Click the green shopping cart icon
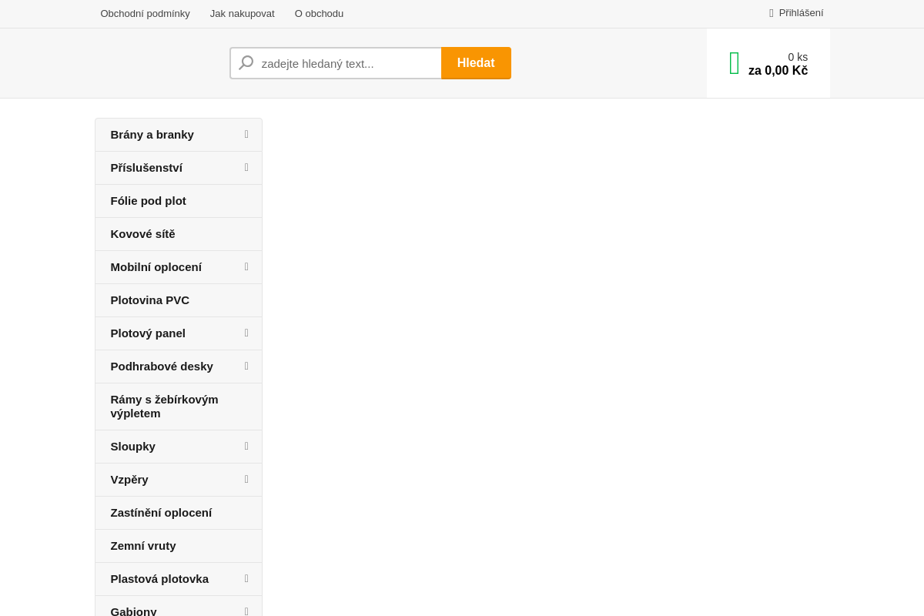The image size is (924, 616). [734, 63]
